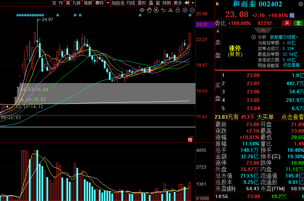Click the undo arrow icon

pos(163,10)
